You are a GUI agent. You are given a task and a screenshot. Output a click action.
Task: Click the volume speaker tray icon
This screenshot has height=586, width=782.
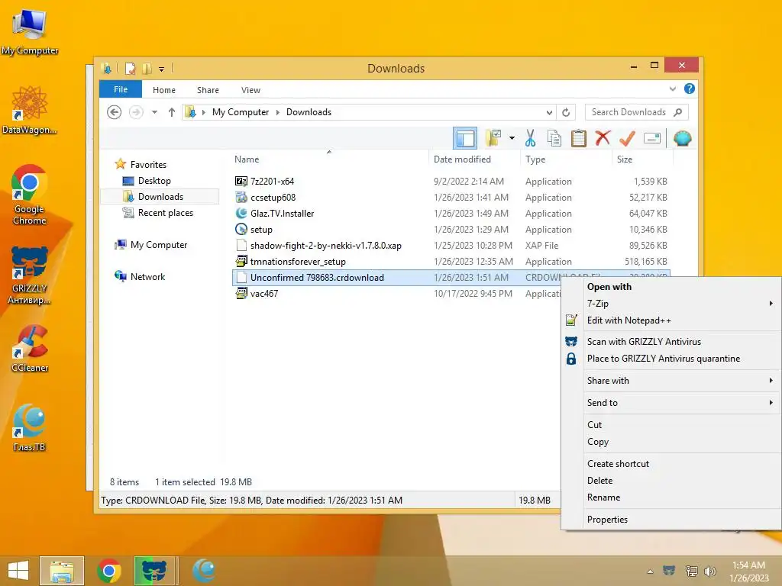pos(709,572)
